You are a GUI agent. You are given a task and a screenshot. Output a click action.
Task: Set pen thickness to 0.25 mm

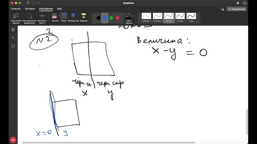point(146,18)
